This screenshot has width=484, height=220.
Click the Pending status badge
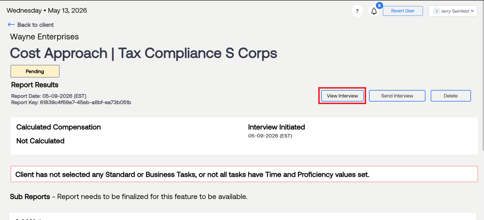click(x=35, y=71)
